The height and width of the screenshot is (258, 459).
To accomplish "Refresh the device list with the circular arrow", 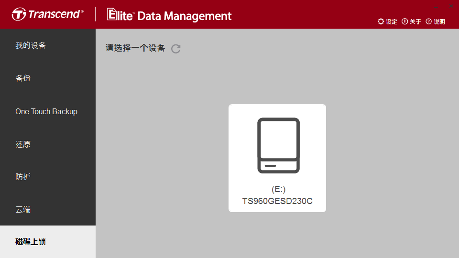I will (175, 49).
